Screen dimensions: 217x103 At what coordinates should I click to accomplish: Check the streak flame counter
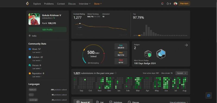tap(169, 4)
